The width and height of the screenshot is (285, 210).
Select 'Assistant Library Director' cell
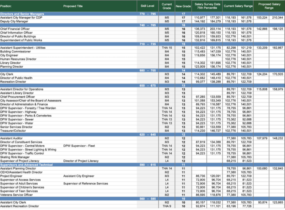pos(17,93)
